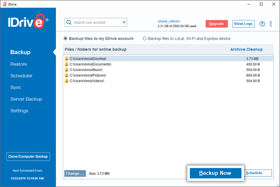The width and height of the screenshot is (280, 187).
Task: Select Backup to Local, Wi-Fi and Express device
Action: click(144, 39)
